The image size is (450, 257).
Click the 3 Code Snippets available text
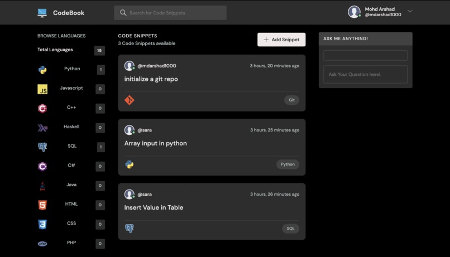pyautogui.click(x=147, y=43)
